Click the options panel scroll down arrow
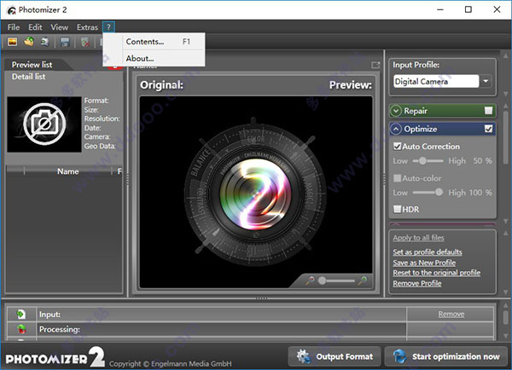 click(505, 221)
